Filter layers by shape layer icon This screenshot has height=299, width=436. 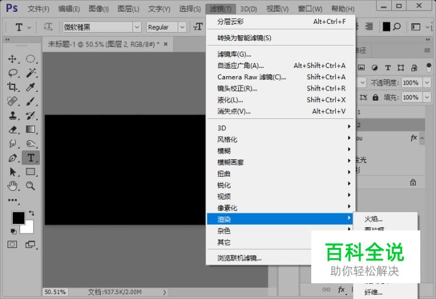pyautogui.click(x=401, y=67)
